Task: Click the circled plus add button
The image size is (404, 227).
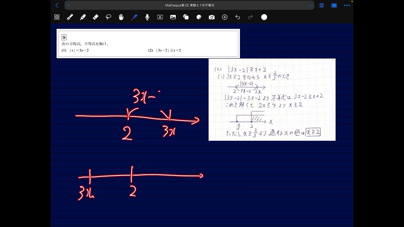Action: click(x=225, y=17)
